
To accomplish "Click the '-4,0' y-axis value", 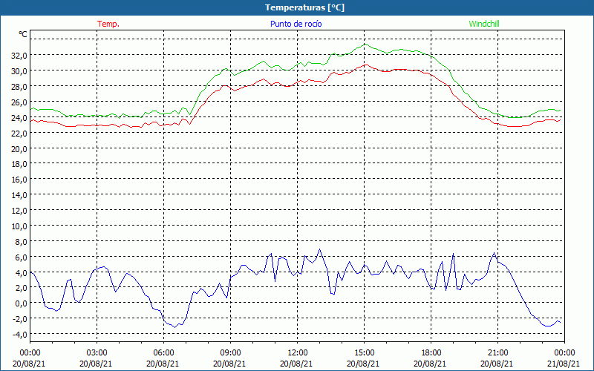I will pyautogui.click(x=21, y=335).
